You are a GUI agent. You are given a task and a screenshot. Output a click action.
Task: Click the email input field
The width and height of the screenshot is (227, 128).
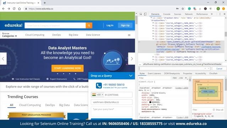(112, 102)
